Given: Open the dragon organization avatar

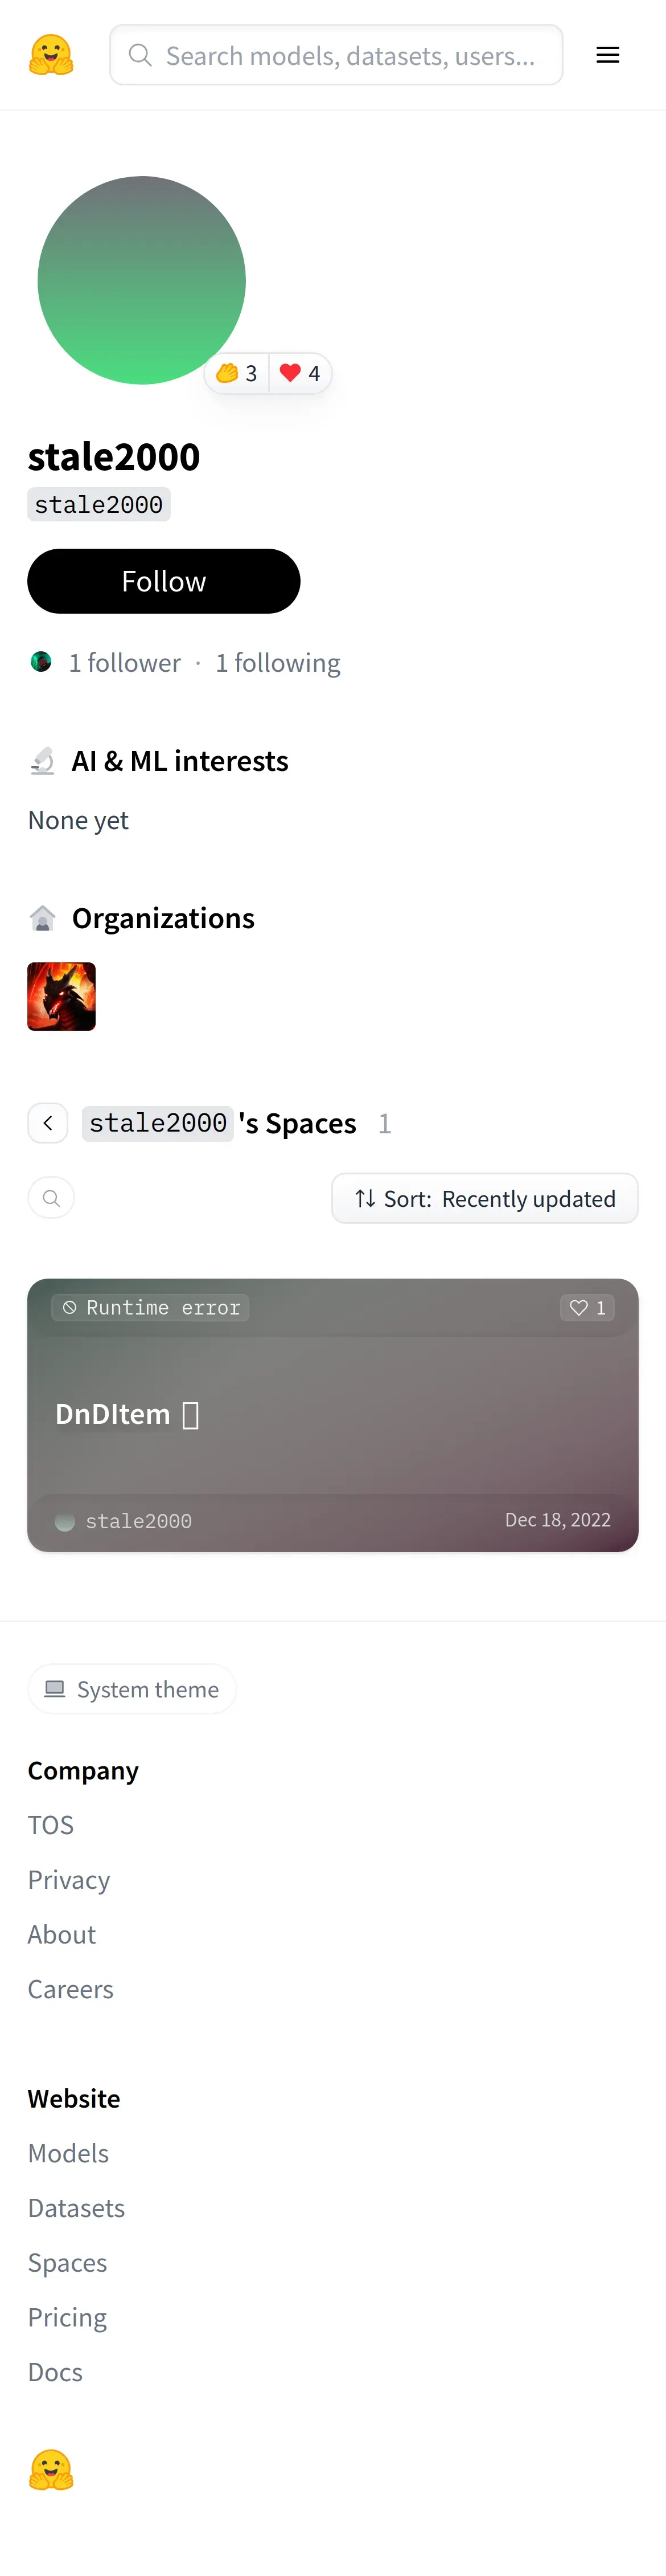Looking at the screenshot, I should [x=62, y=996].
